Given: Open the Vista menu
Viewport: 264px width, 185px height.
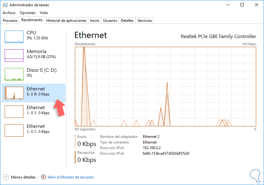Looking at the screenshot, I should coord(44,13).
